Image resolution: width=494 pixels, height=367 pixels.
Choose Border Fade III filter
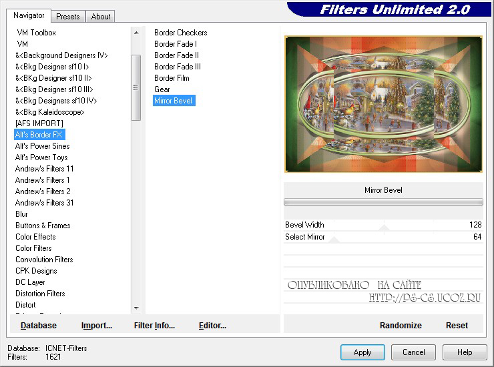(x=178, y=67)
